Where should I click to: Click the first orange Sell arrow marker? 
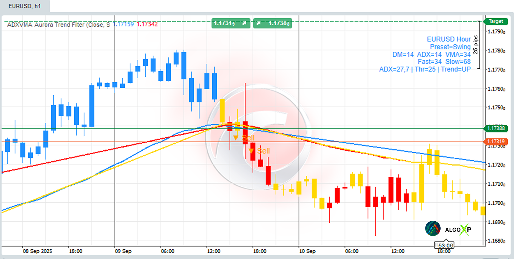[x=235, y=138]
